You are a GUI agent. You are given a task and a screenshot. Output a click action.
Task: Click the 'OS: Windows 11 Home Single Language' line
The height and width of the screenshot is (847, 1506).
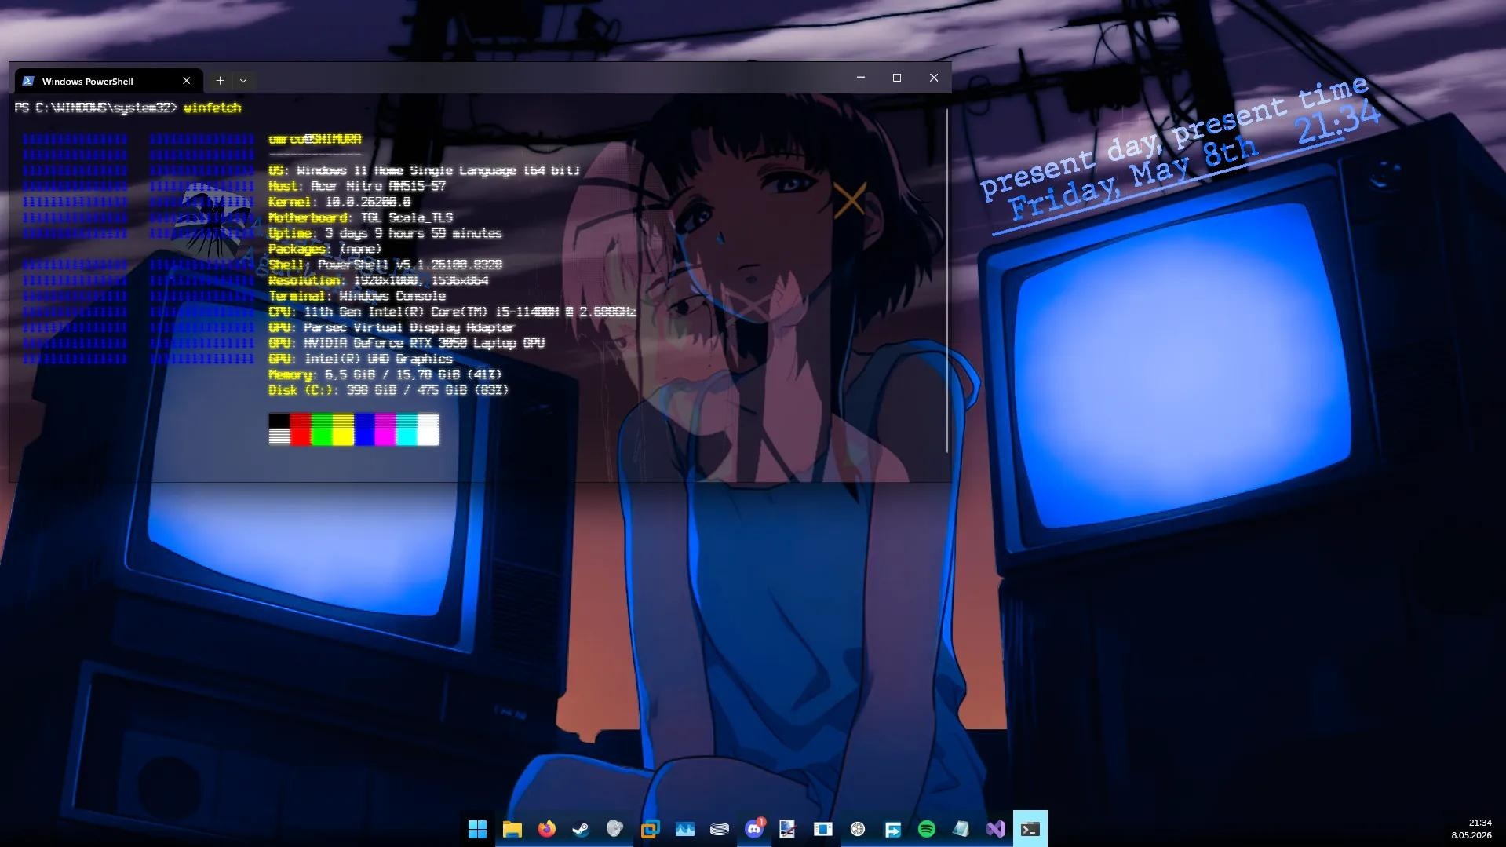[425, 170]
